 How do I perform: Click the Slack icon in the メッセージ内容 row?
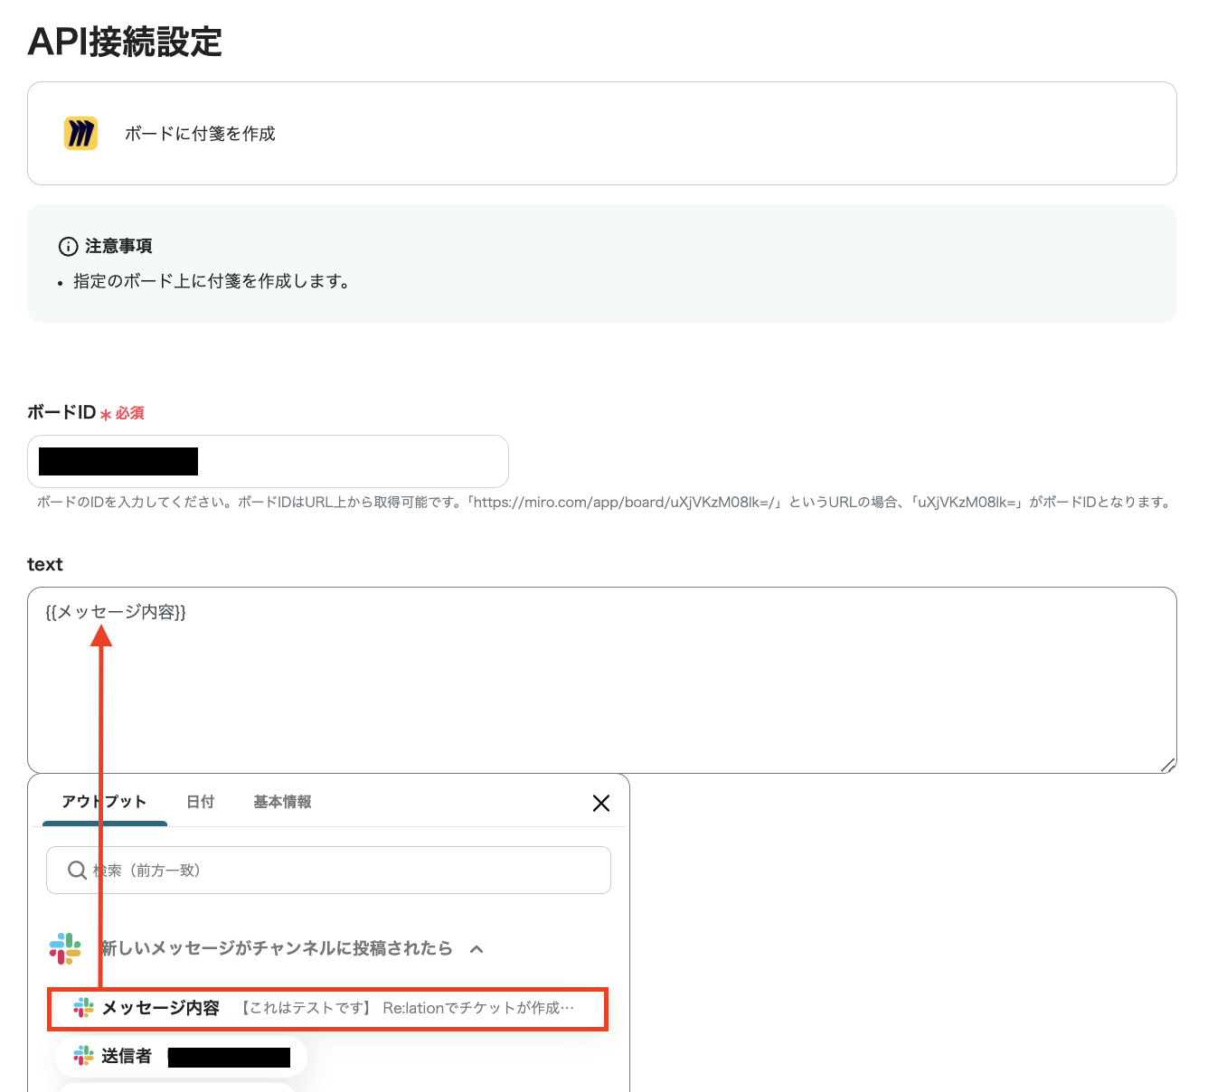point(83,1008)
